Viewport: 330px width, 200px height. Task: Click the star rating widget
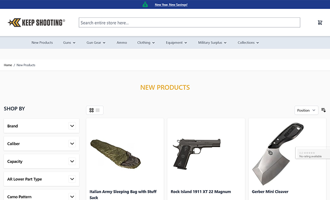coord(312,154)
